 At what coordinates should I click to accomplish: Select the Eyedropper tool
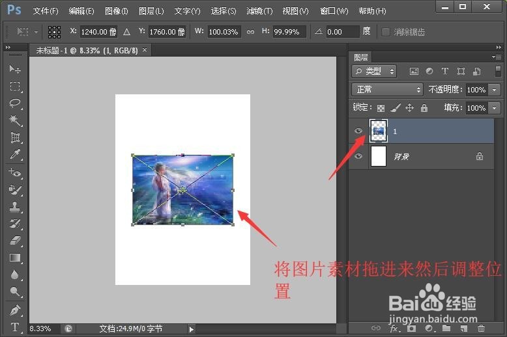tap(15, 155)
